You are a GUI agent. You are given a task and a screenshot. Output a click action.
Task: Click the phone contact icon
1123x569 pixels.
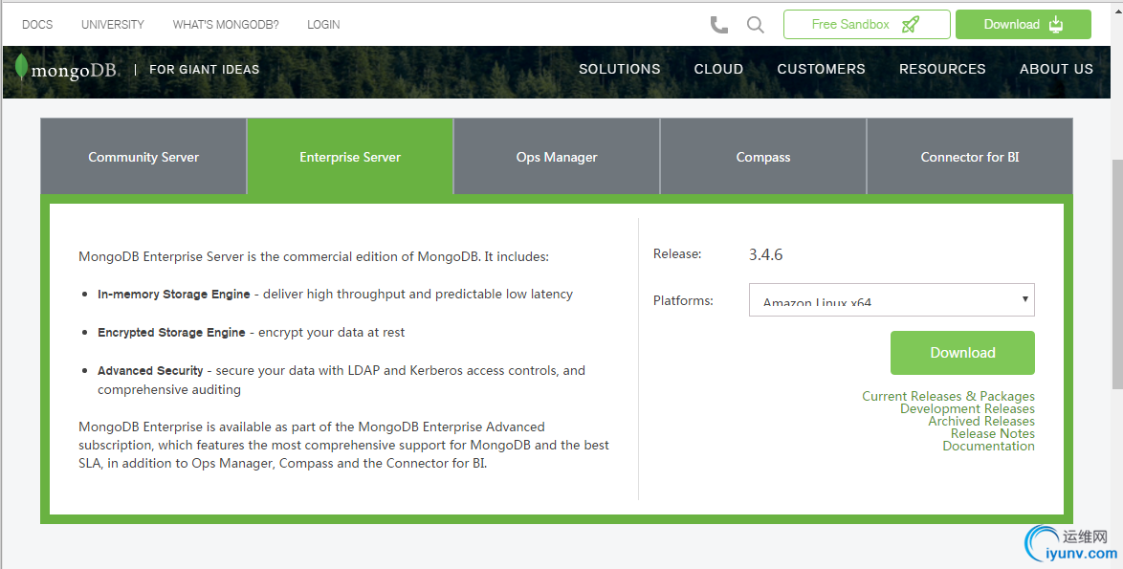719,25
